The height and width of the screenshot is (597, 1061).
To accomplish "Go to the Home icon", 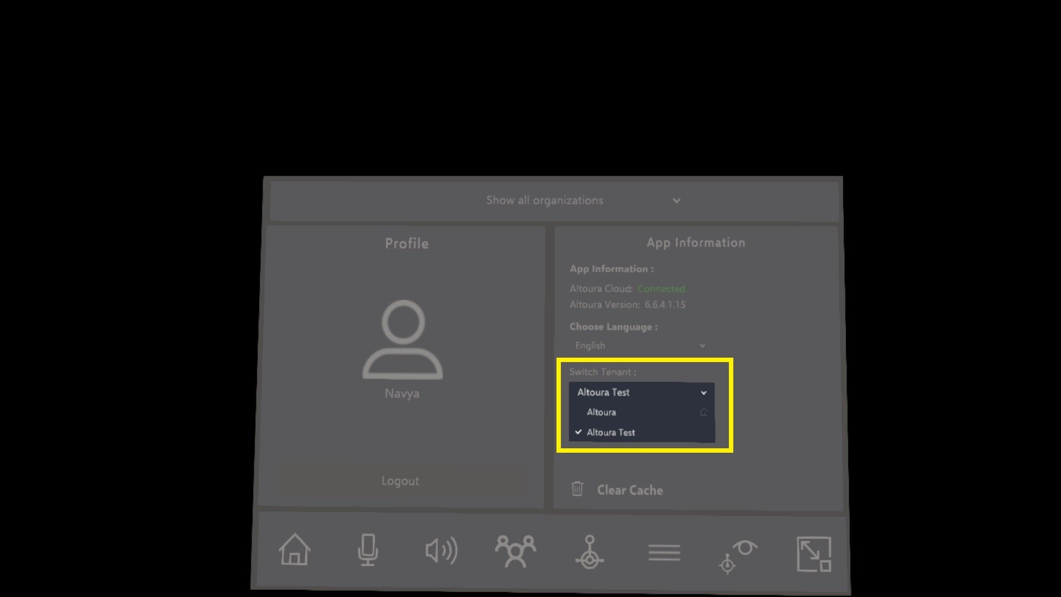I will click(x=295, y=549).
